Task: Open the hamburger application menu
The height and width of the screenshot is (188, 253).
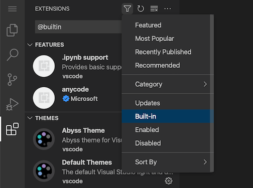Action: [x=13, y=9]
